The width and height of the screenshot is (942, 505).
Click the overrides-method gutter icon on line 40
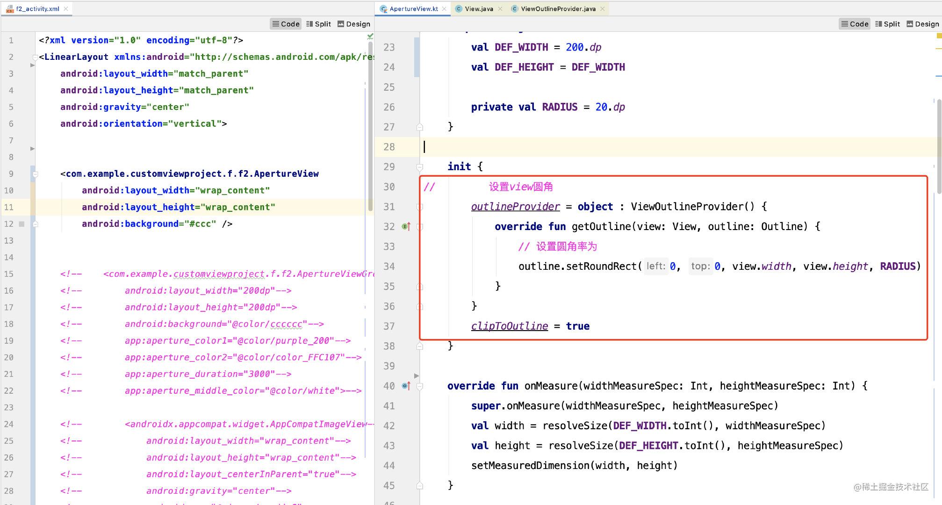(x=406, y=386)
